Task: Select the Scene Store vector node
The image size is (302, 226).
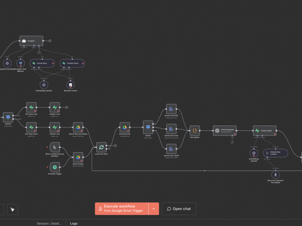Action: [x=42, y=63]
